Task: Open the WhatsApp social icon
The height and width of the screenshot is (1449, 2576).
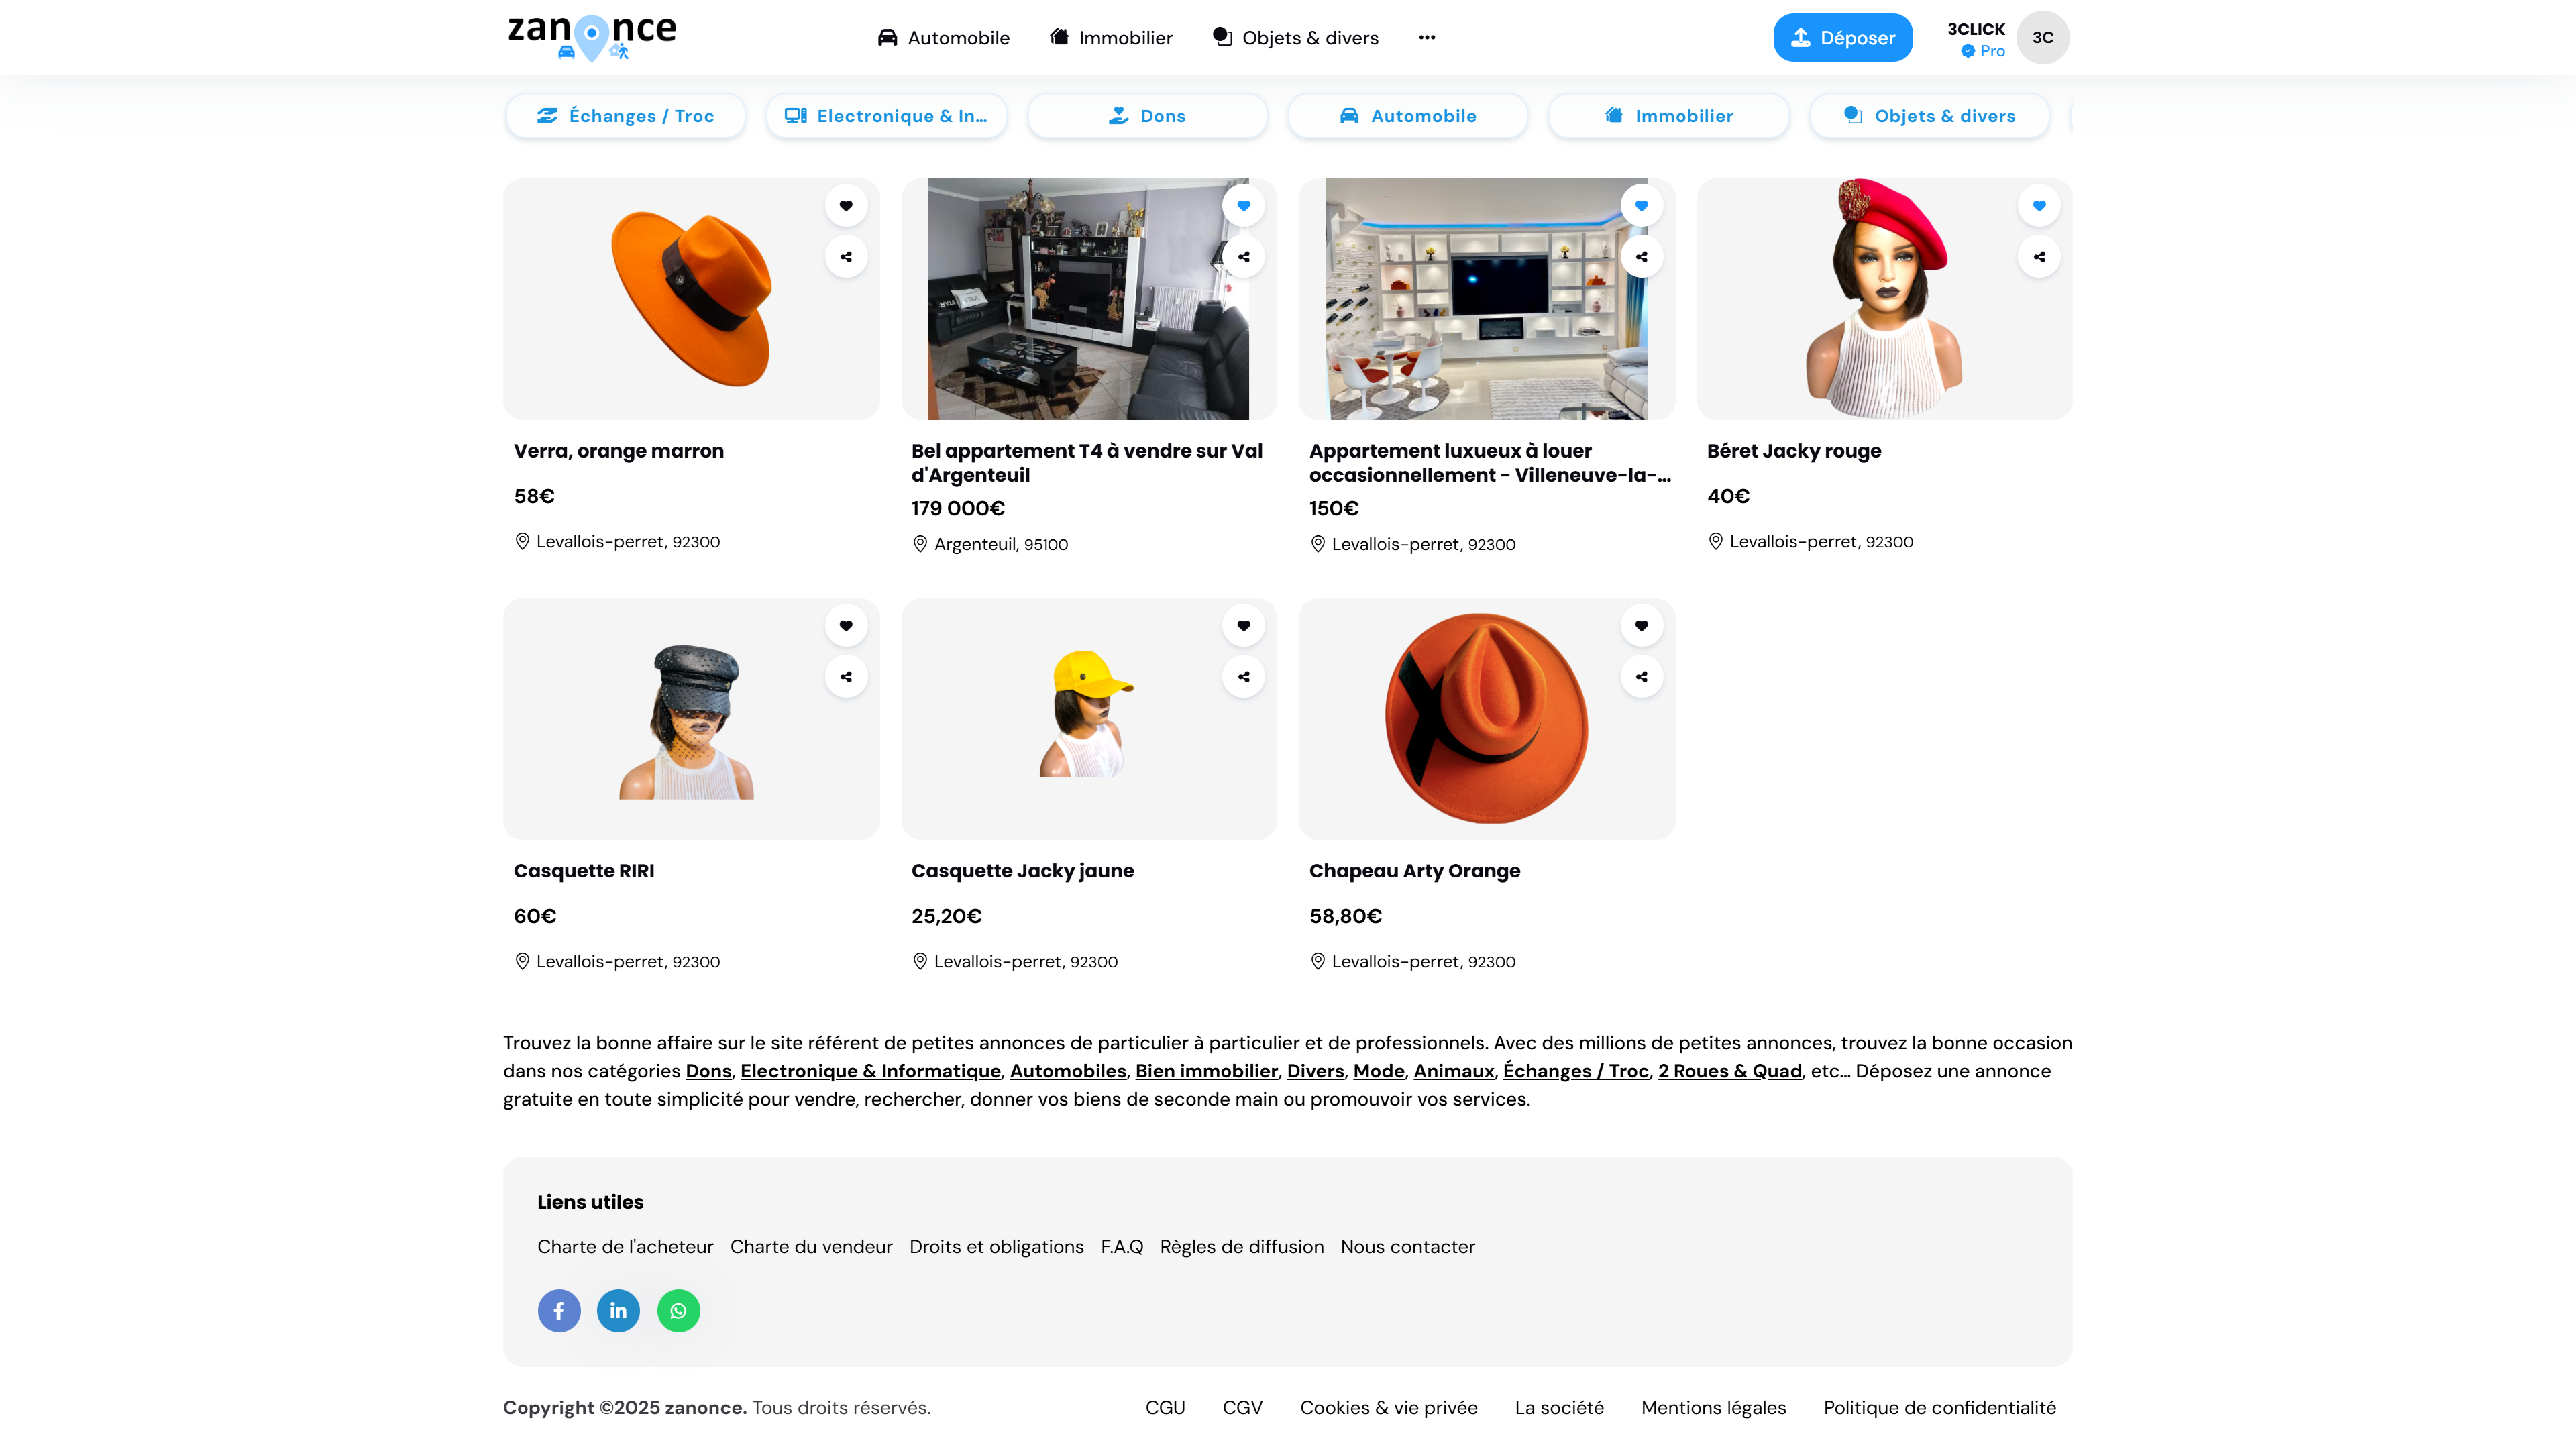Action: click(x=678, y=1310)
